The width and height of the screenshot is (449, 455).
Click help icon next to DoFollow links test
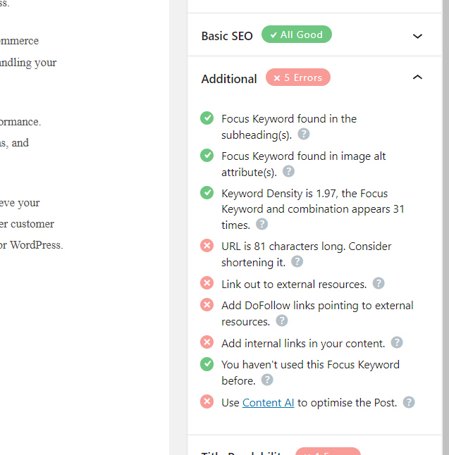click(x=282, y=320)
